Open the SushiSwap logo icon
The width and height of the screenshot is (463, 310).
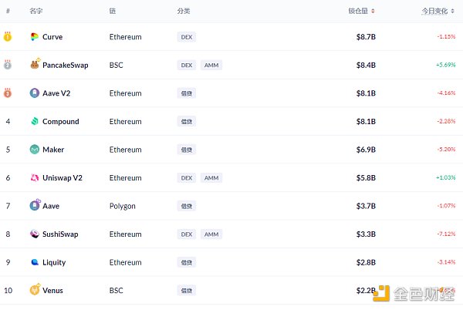[x=35, y=234]
